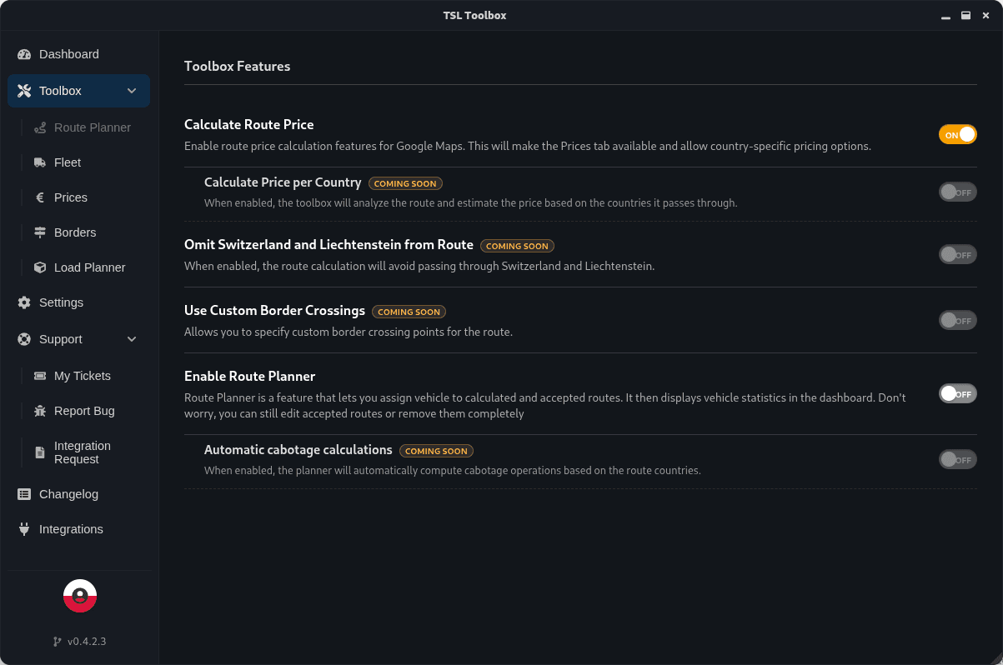Screen dimensions: 1003x665
Task: Click the v0.4.2.3 version label
Action: point(87,642)
